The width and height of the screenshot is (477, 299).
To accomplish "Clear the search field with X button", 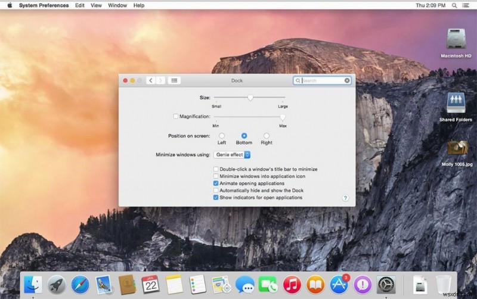I will 347,80.
